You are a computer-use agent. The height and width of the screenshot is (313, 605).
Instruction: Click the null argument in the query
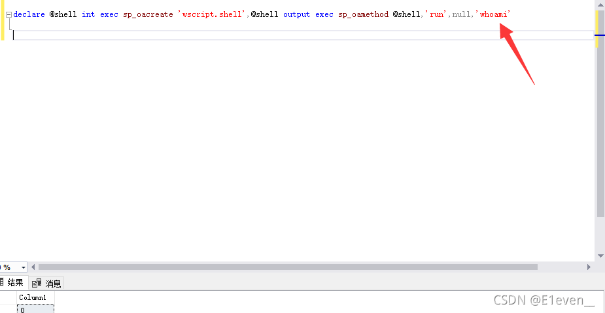[x=461, y=14]
